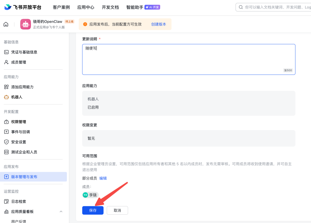The width and height of the screenshot is (311, 223).
Task: Switch to 开发文档 in top navigation
Action: pyautogui.click(x=110, y=7)
